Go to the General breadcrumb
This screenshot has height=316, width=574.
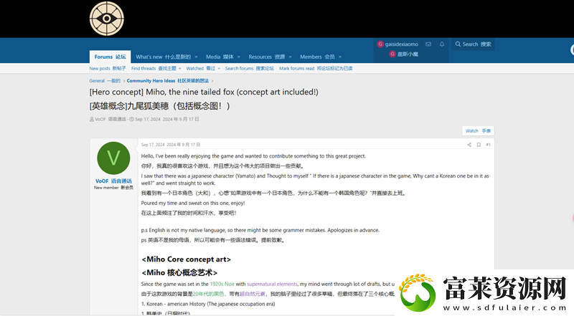105,81
